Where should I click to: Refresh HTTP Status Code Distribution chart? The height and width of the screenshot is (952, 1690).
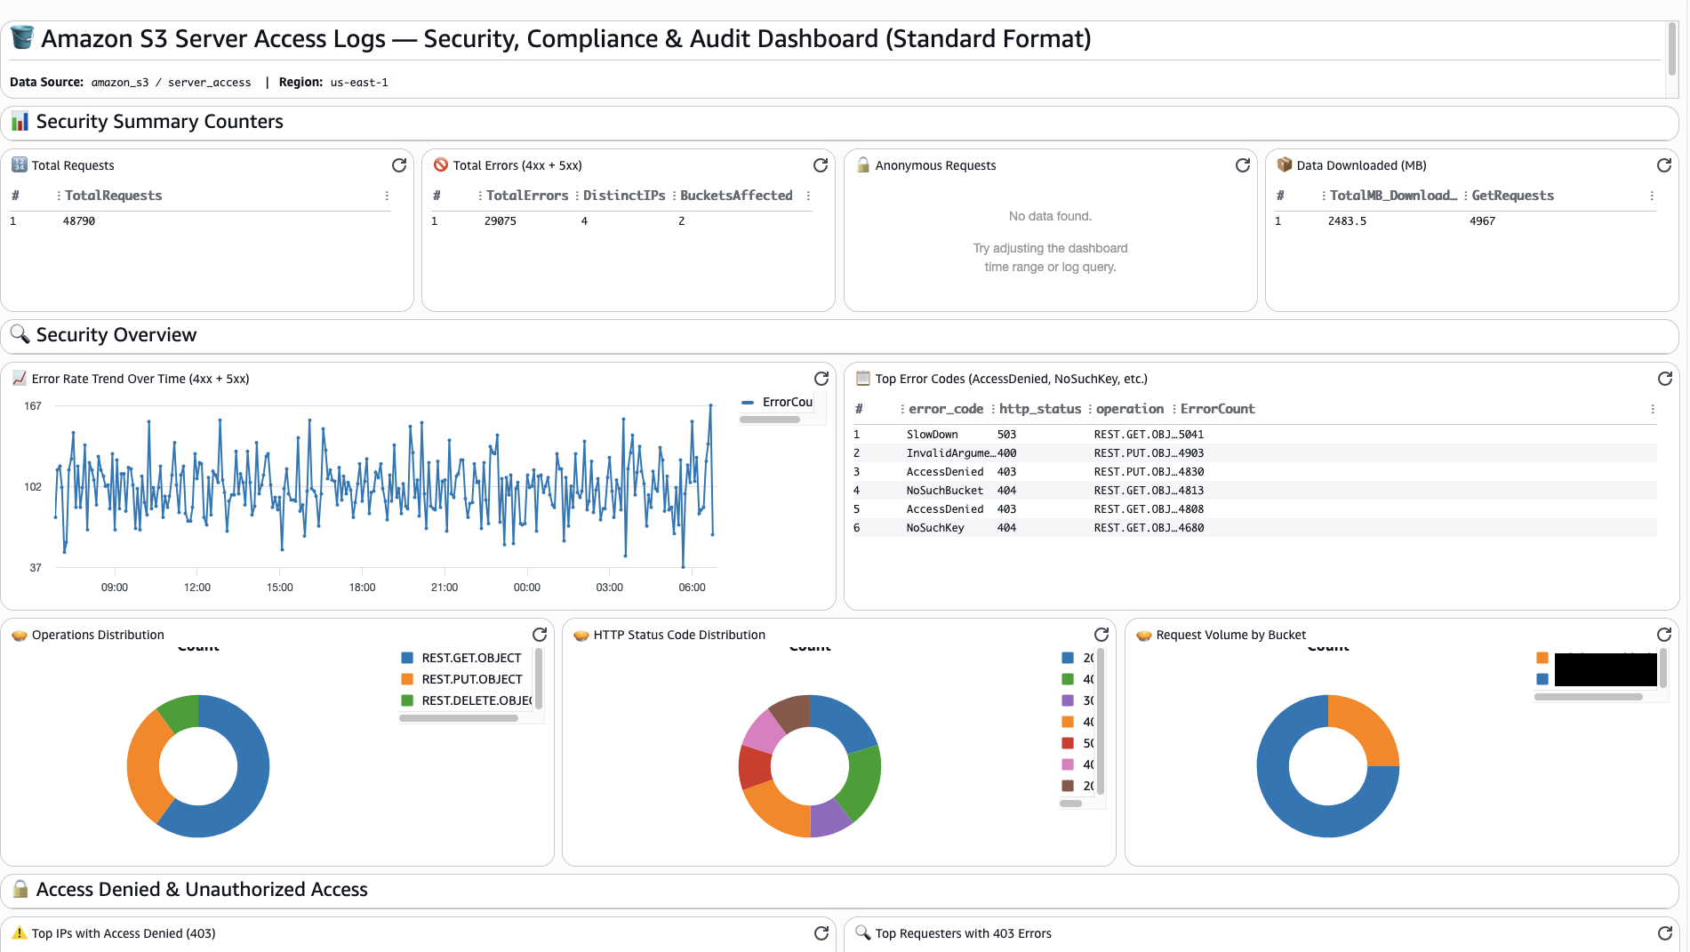tap(1101, 635)
